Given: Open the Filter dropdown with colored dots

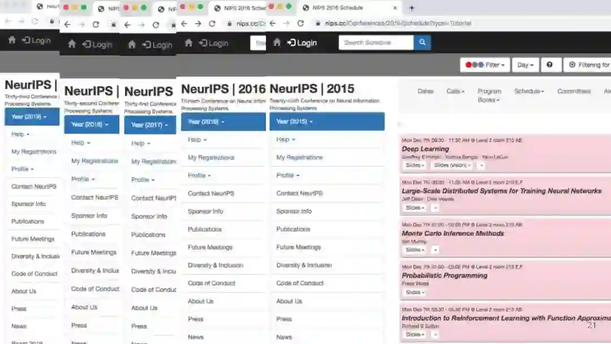Looking at the screenshot, I should pos(485,64).
